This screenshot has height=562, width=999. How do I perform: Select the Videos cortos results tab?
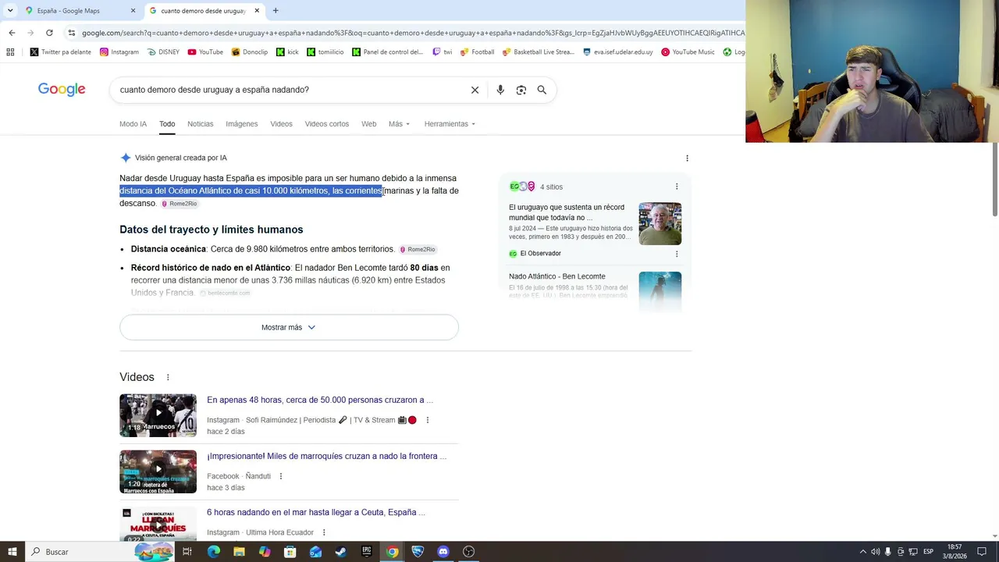327,124
